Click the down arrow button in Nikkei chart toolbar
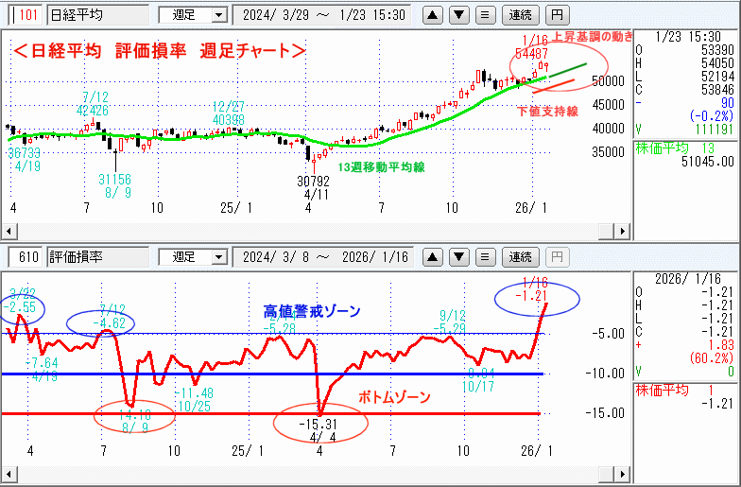Image resolution: width=741 pixels, height=487 pixels. click(x=458, y=15)
